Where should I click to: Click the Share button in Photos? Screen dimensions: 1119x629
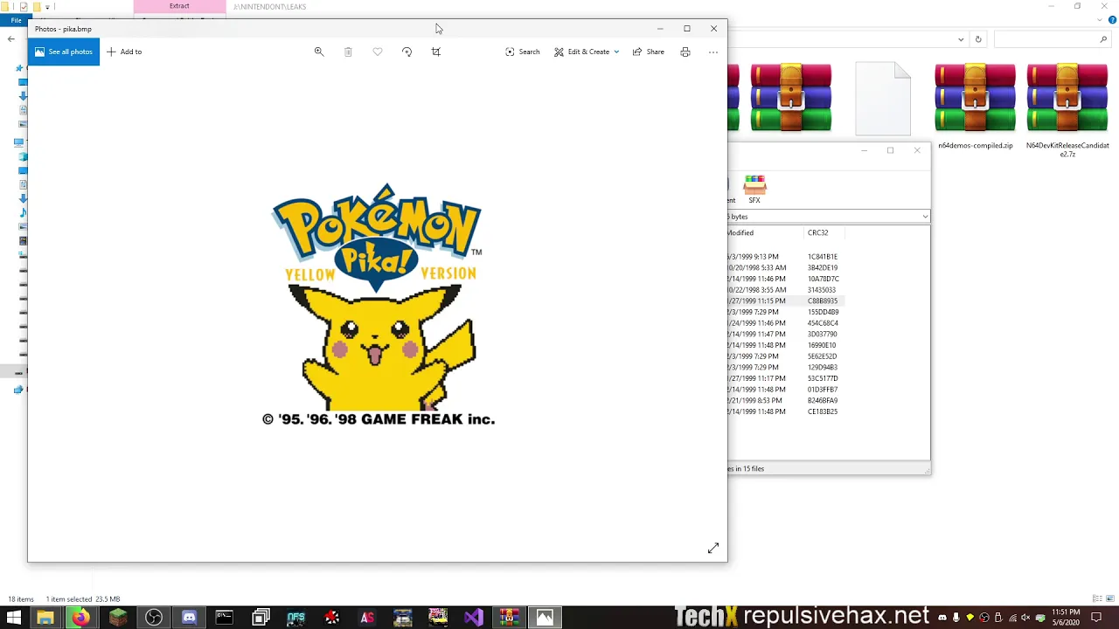point(649,52)
